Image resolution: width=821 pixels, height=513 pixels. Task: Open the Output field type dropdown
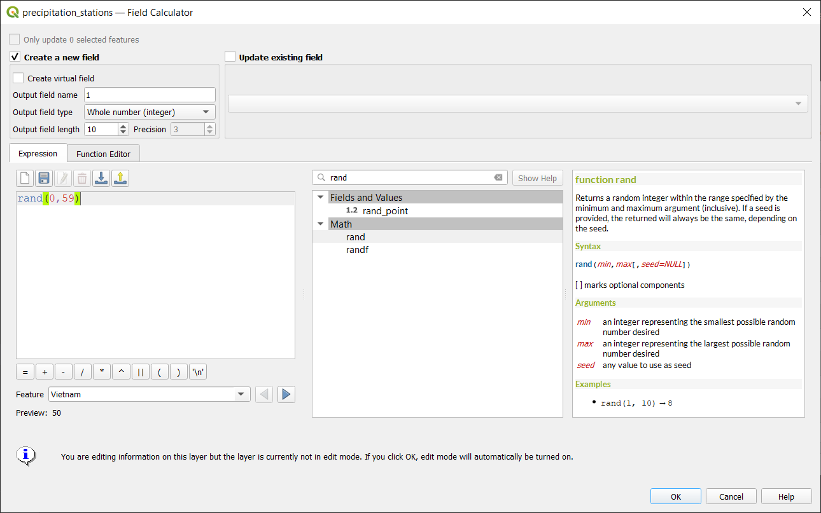tap(150, 112)
